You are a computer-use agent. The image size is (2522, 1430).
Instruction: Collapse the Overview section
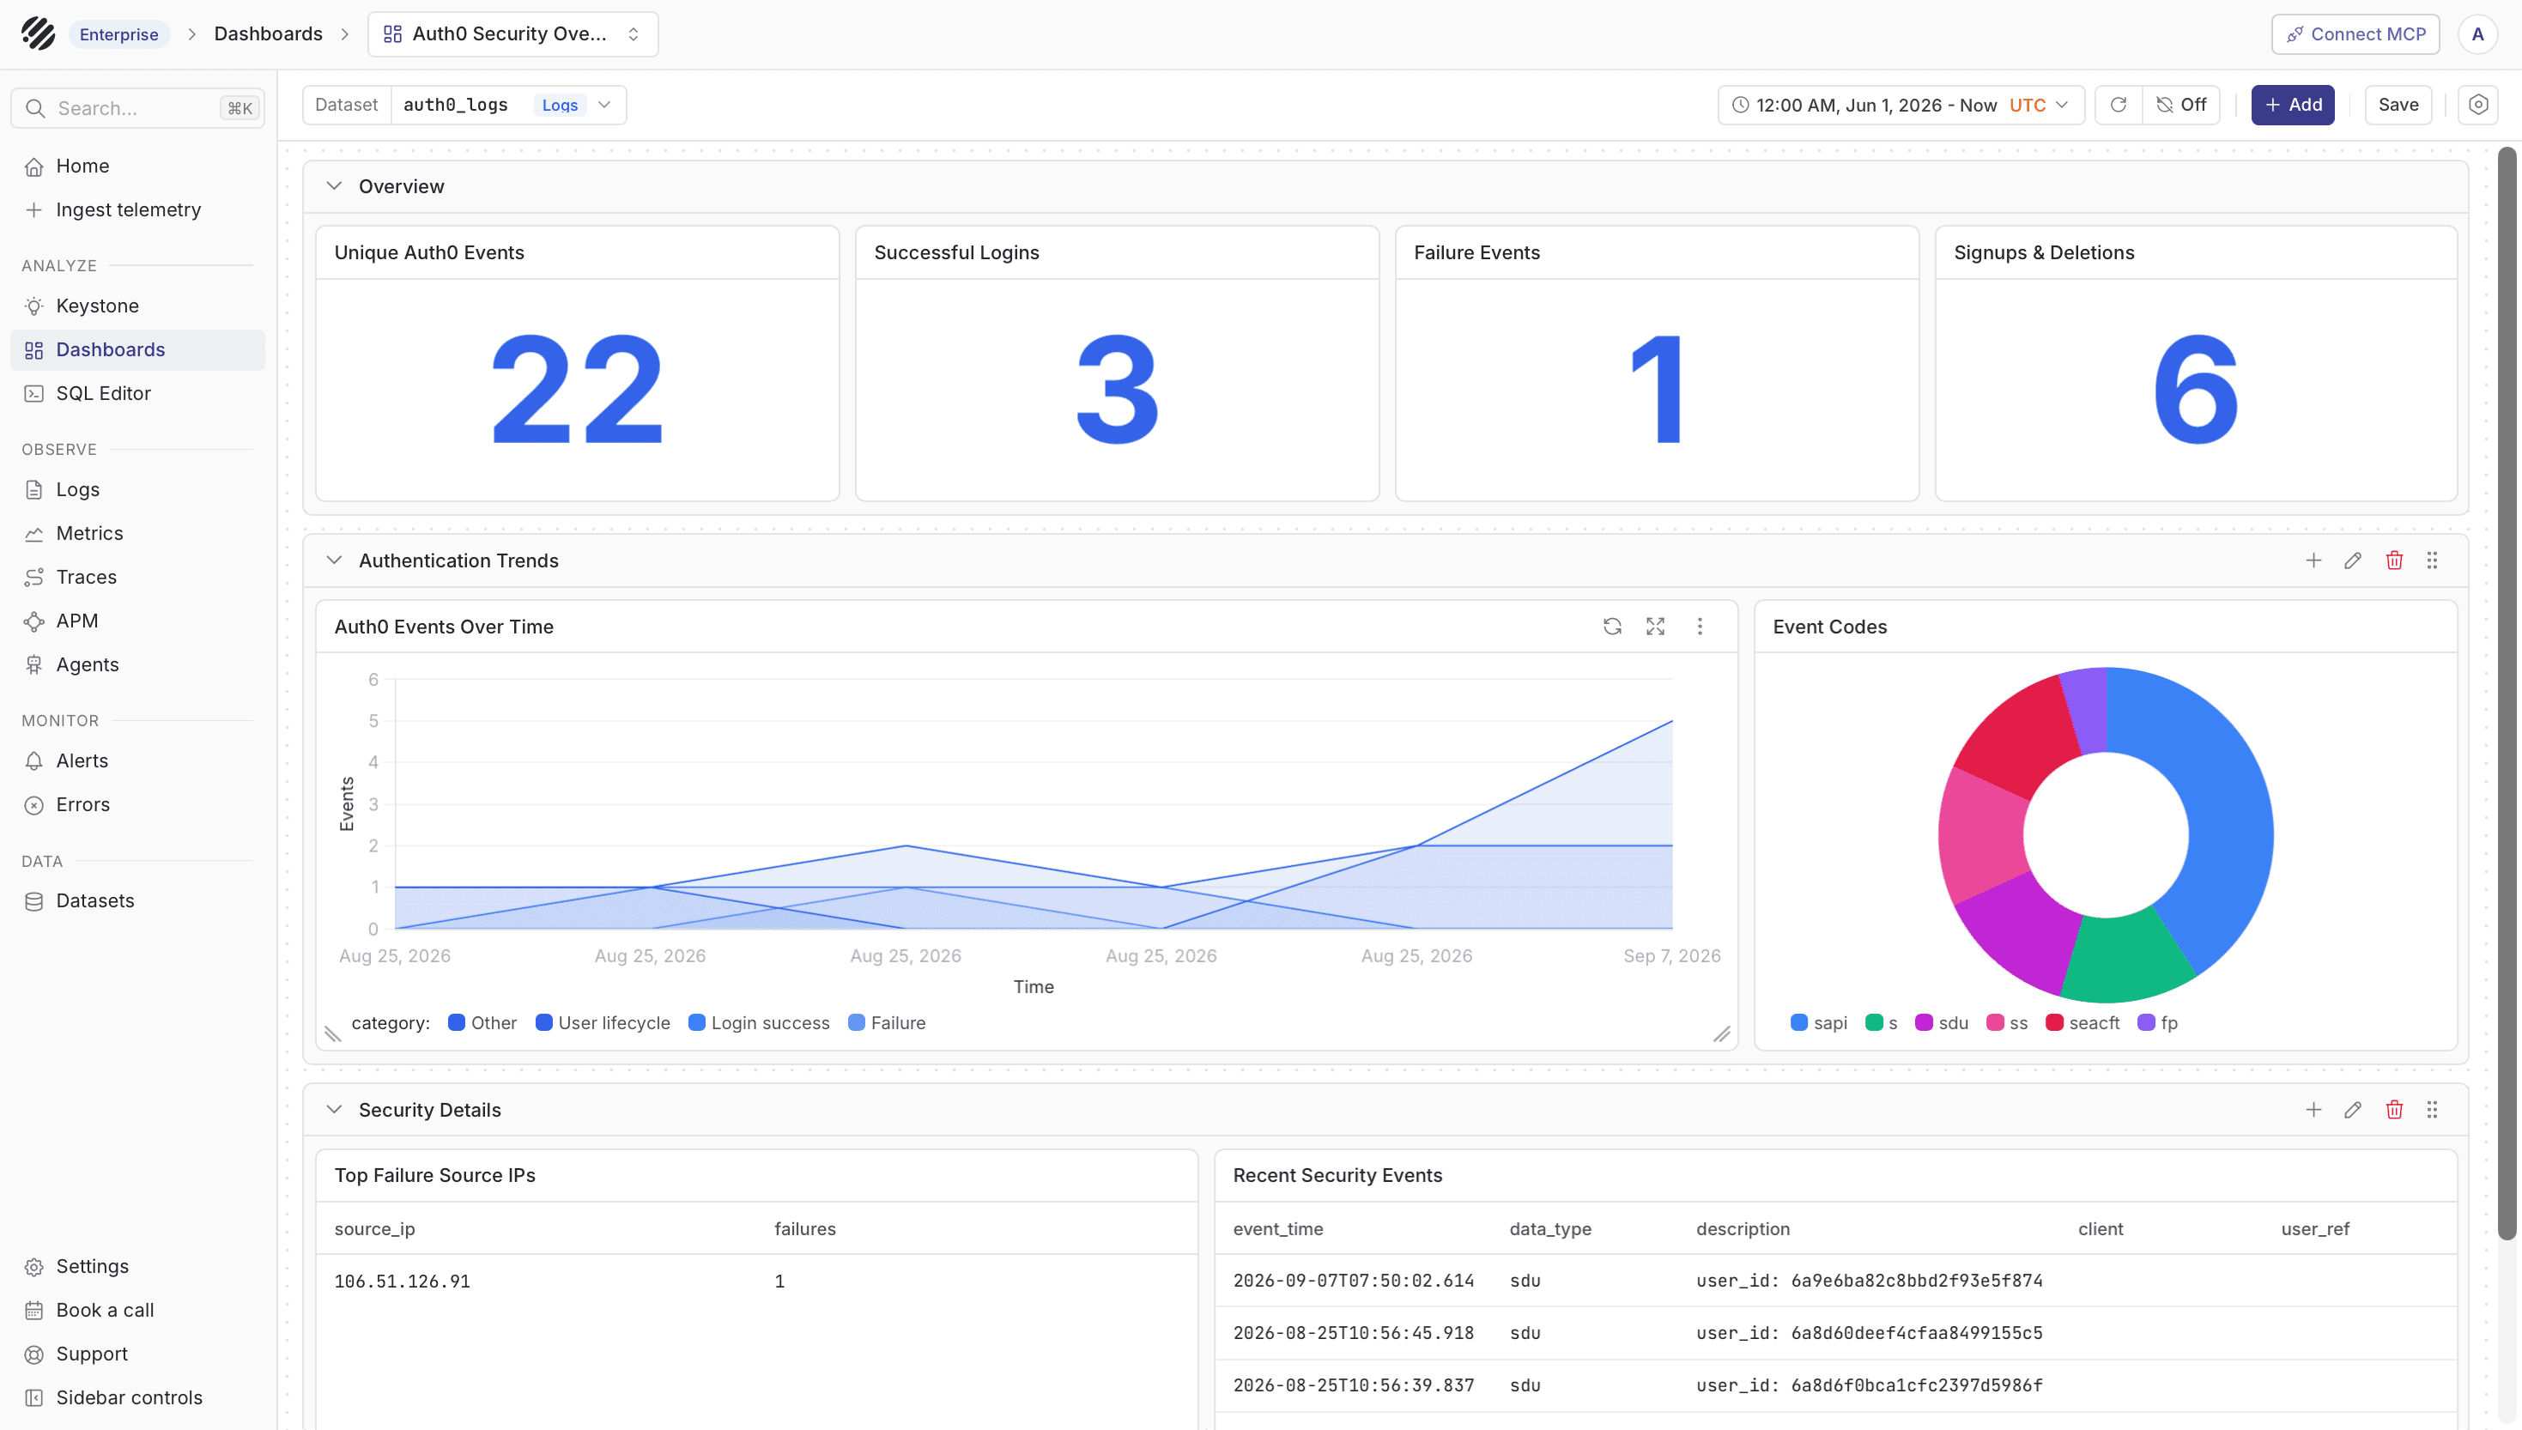334,185
